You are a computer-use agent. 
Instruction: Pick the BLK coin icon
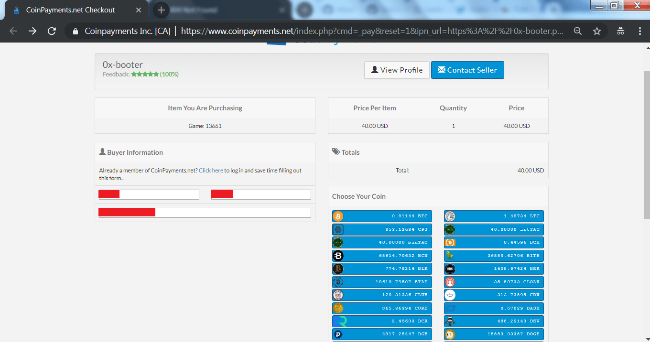pyautogui.click(x=338, y=268)
